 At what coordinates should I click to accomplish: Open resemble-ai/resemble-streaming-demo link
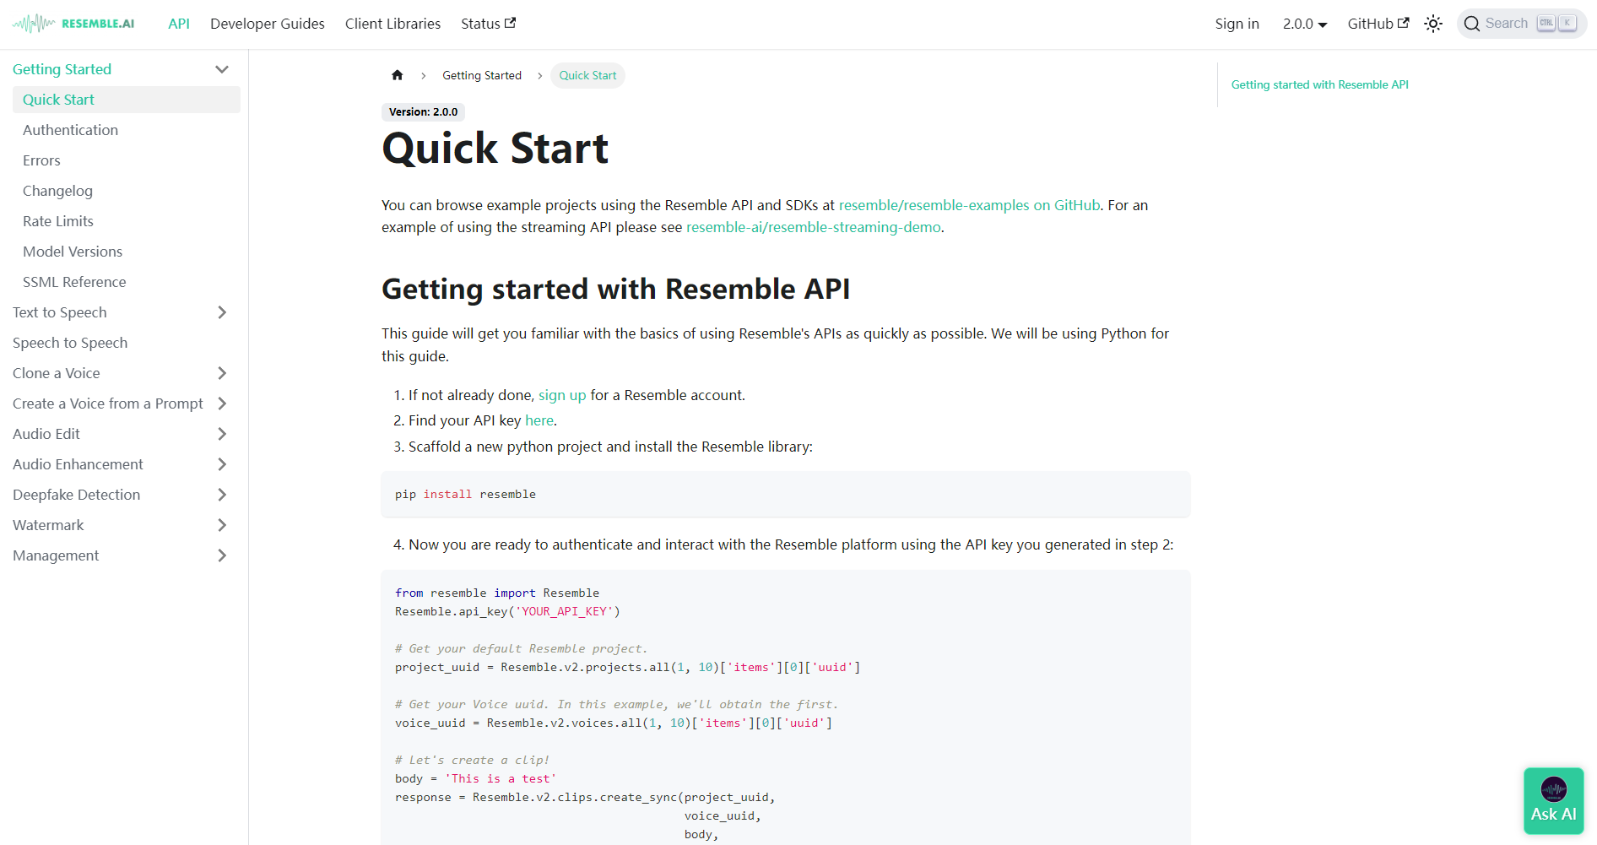pos(813,227)
